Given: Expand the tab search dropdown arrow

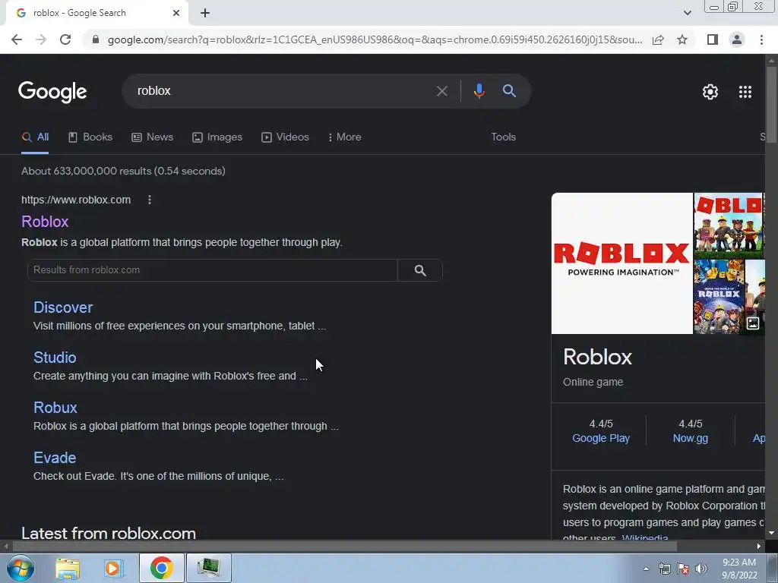Looking at the screenshot, I should 687,13.
